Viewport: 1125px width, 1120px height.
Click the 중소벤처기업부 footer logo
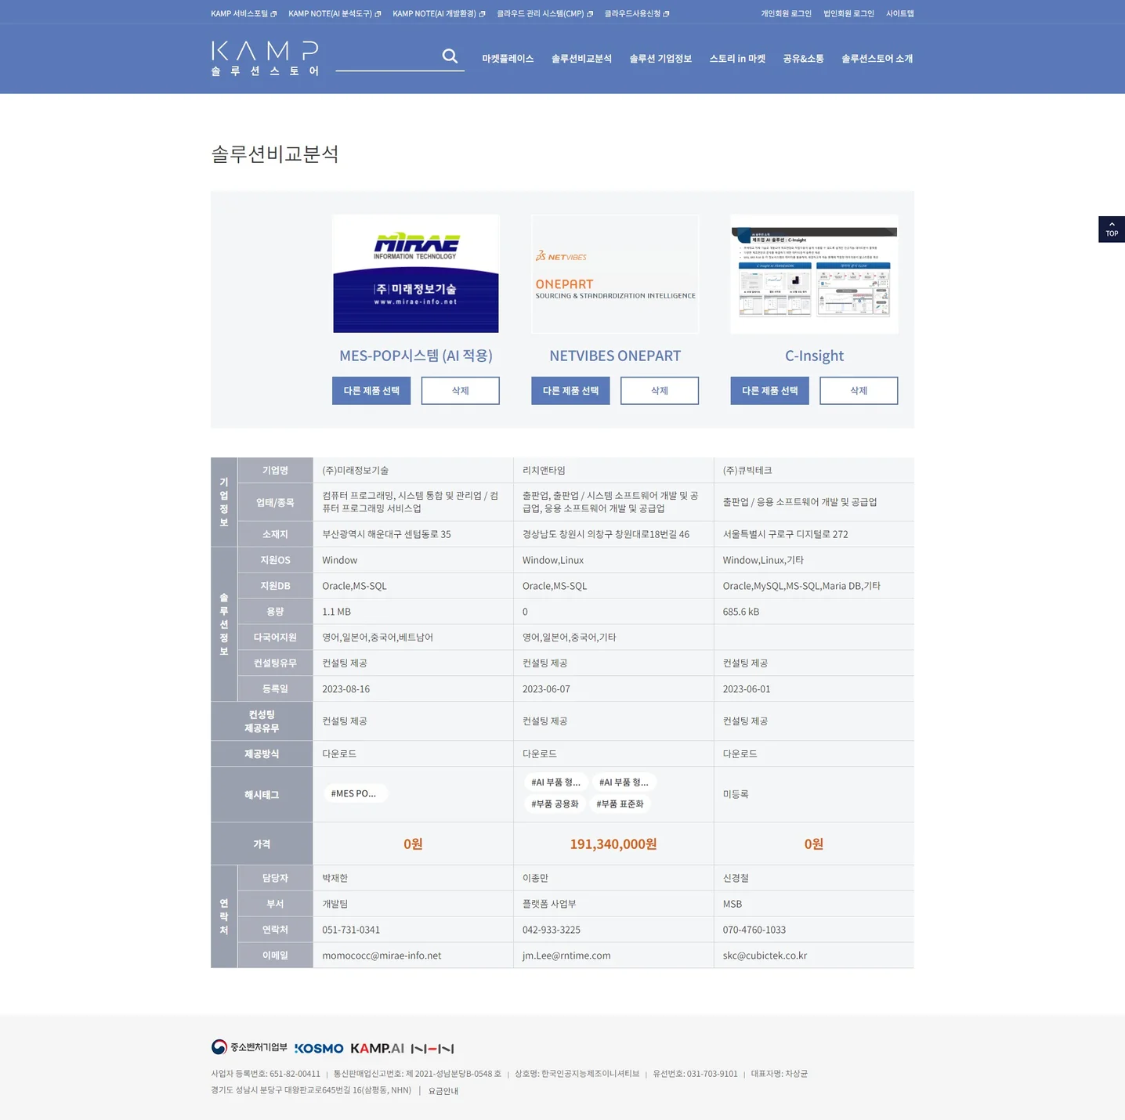(x=249, y=1047)
